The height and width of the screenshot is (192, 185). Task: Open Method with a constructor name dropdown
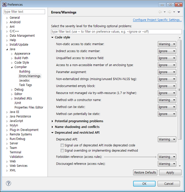(x=167, y=100)
